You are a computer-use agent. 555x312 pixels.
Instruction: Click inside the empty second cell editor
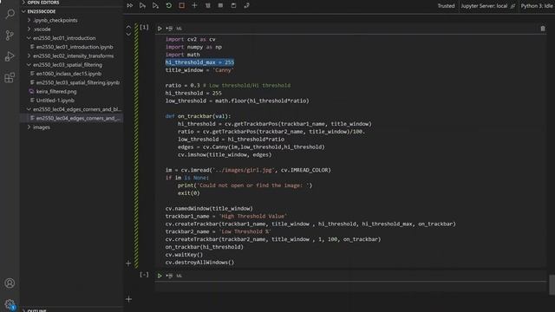pos(350,287)
